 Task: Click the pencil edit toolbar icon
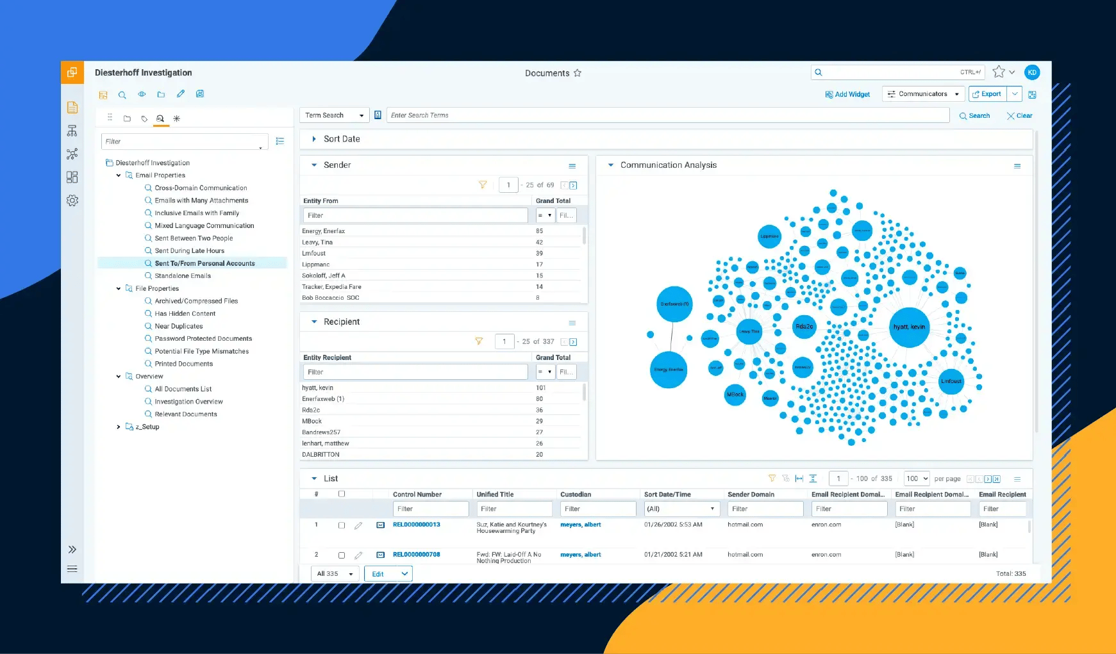[x=181, y=94]
